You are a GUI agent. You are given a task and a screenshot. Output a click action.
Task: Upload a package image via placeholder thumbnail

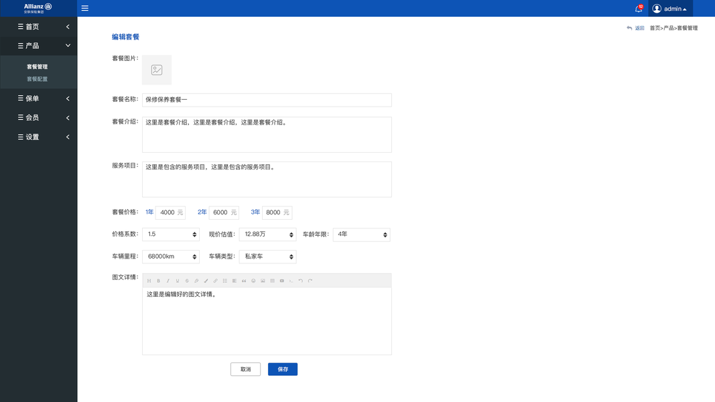[157, 70]
